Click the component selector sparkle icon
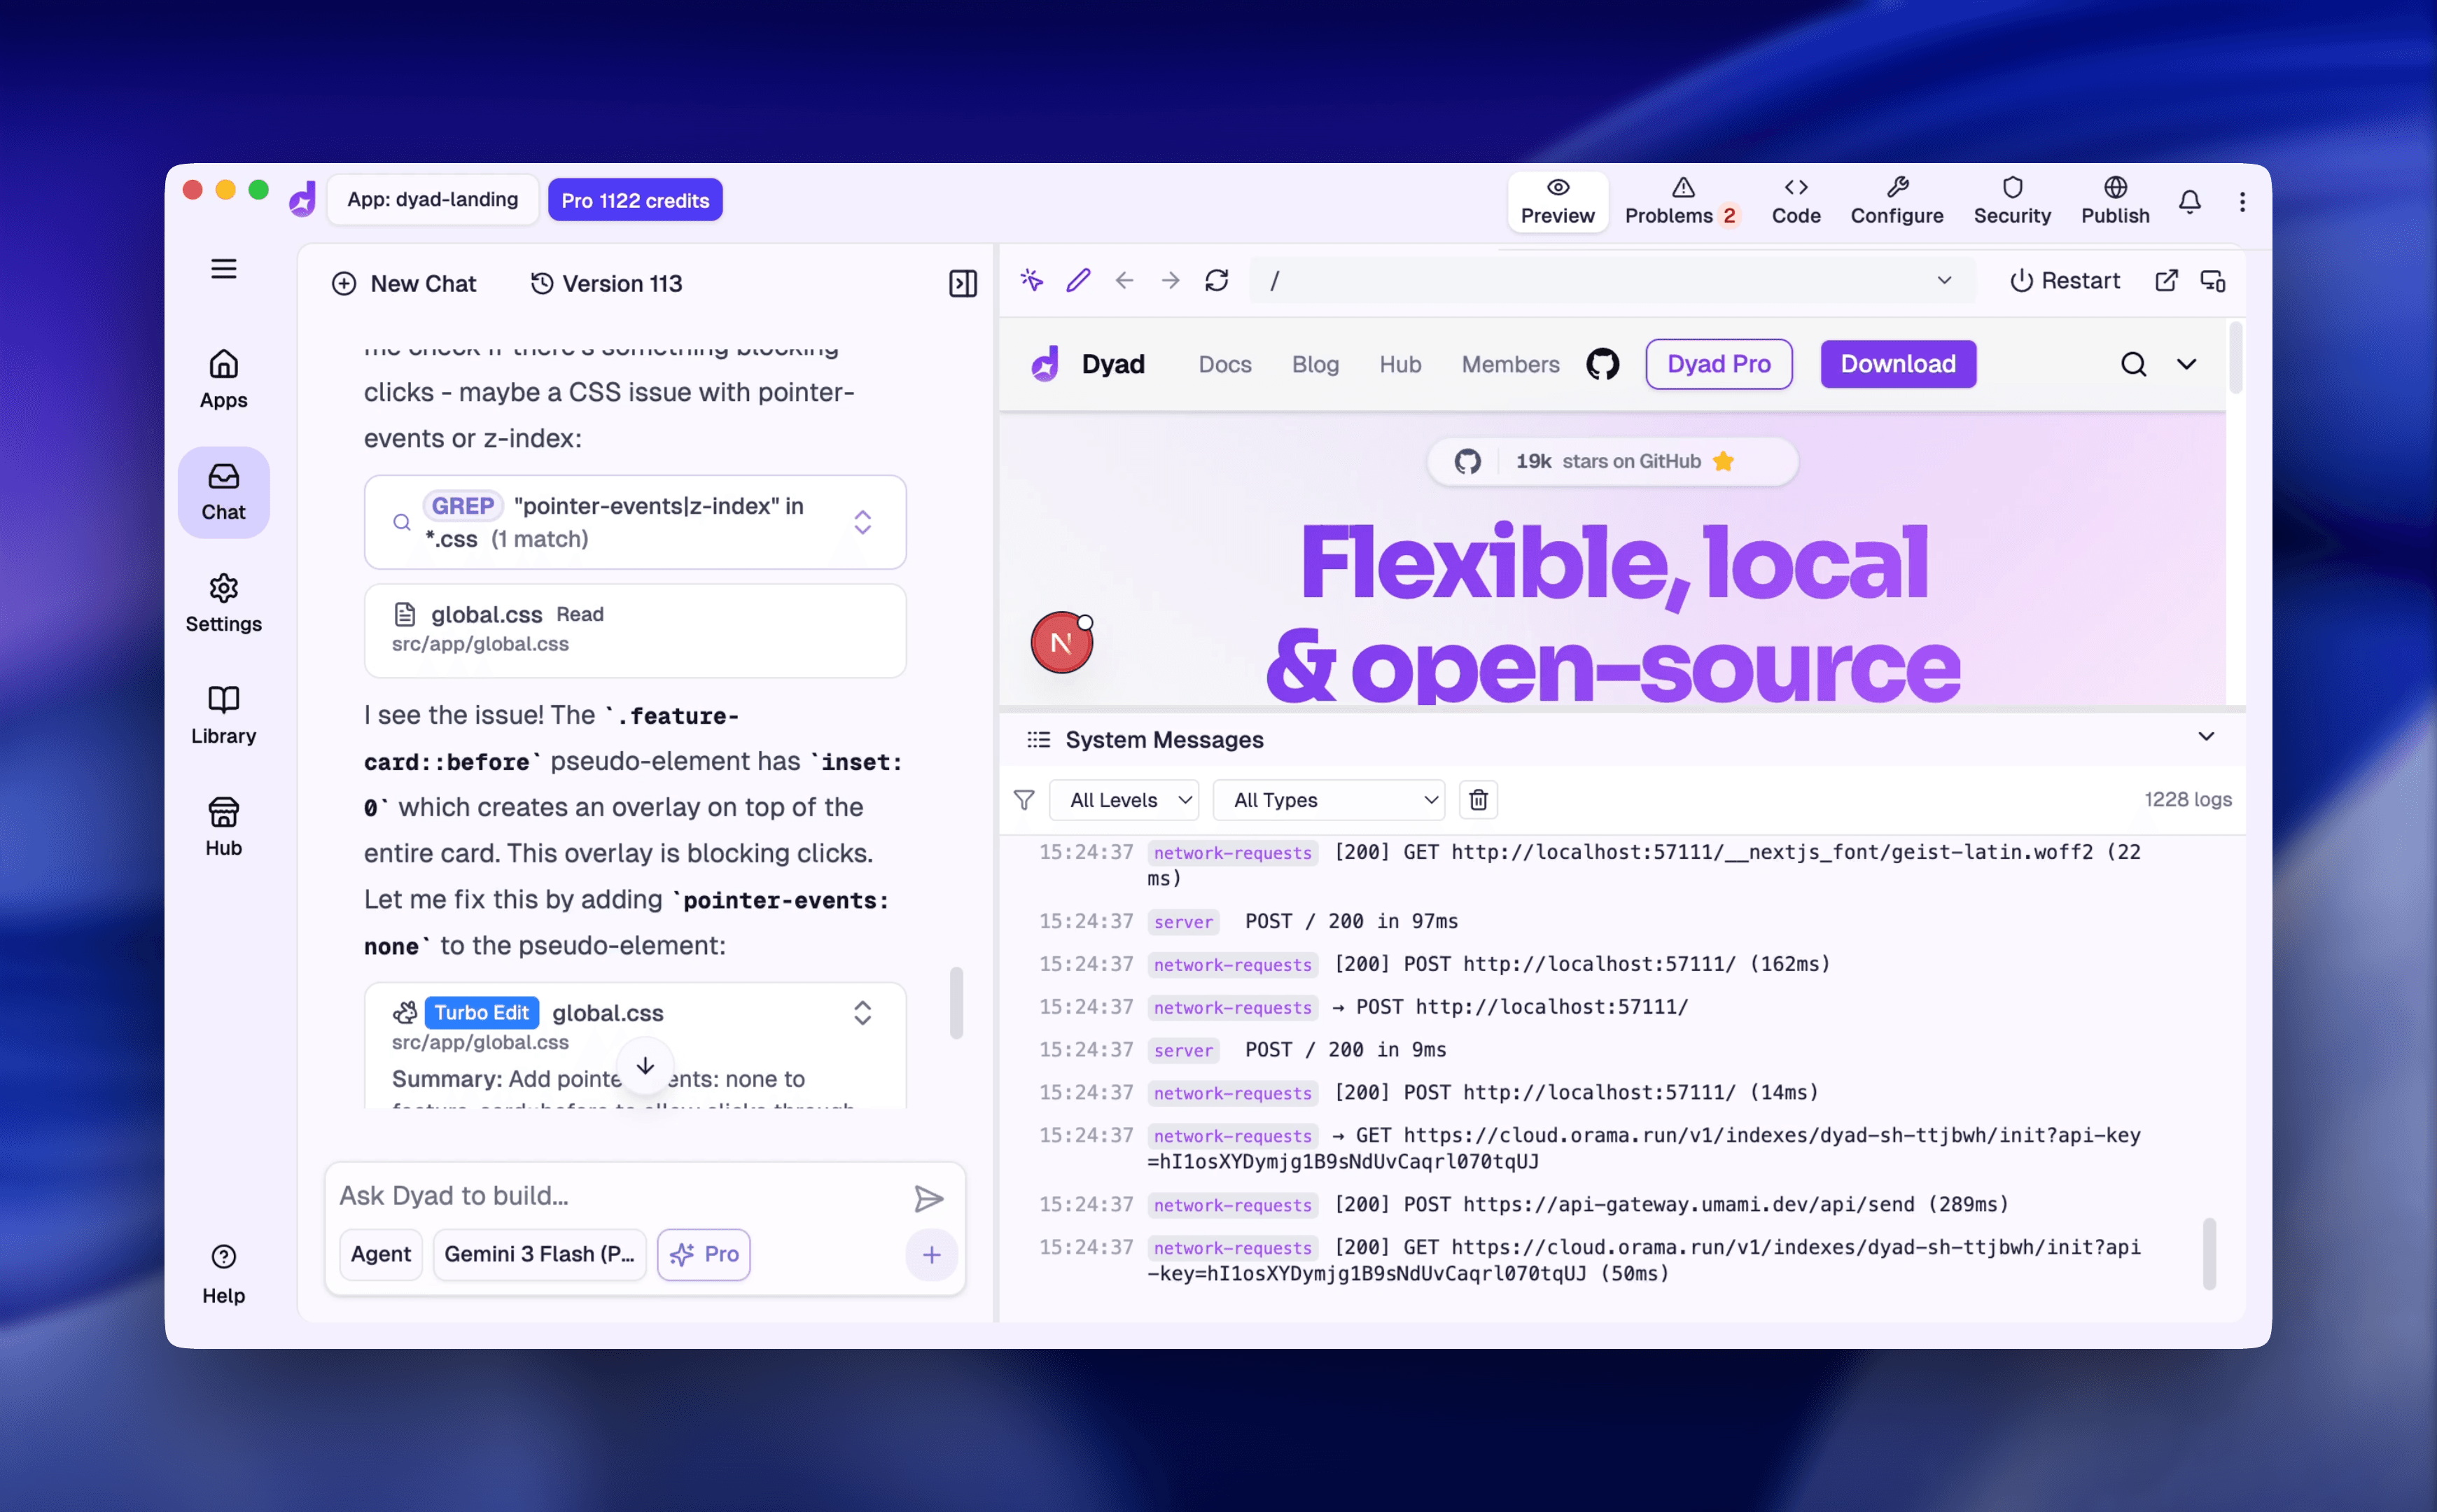Viewport: 2437px width, 1512px height. pos(1032,281)
